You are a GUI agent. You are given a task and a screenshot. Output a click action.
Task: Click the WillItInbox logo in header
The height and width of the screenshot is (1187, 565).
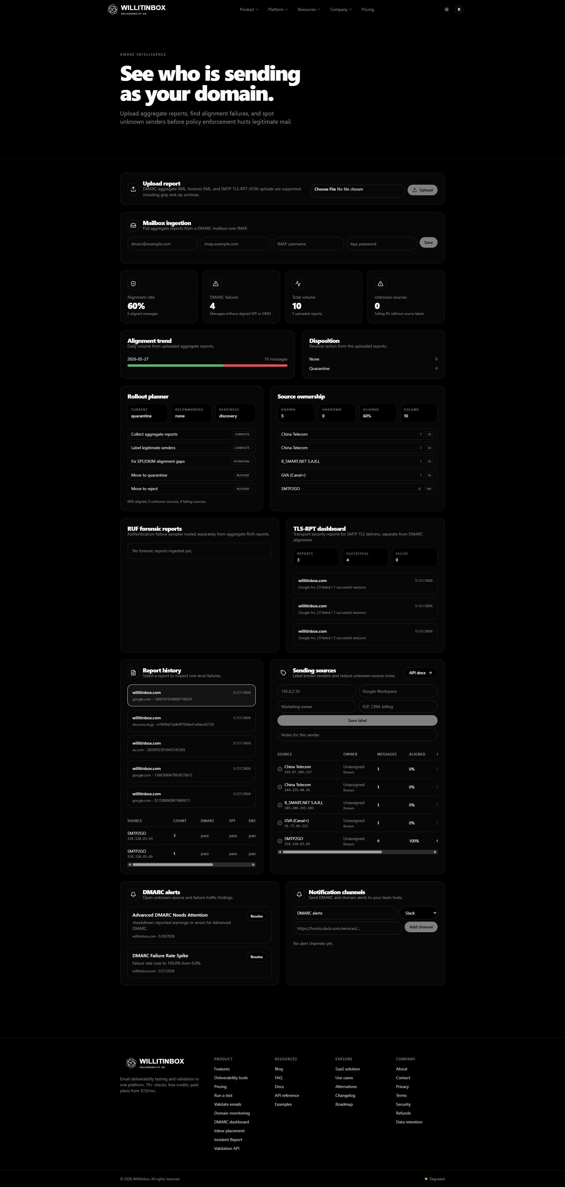(x=136, y=9)
